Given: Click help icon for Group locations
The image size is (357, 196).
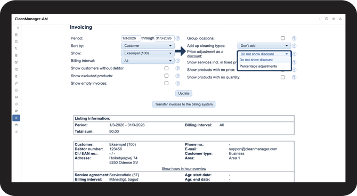Looking at the screenshot, I should (x=294, y=38).
